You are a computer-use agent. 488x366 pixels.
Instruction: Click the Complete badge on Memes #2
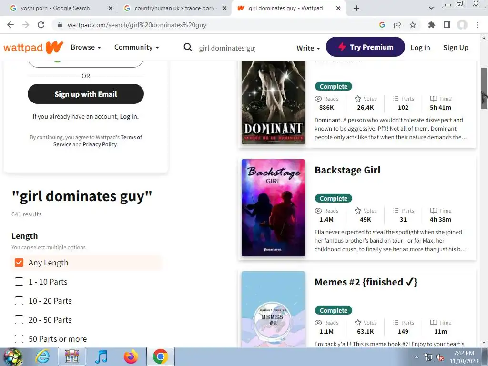333,310
